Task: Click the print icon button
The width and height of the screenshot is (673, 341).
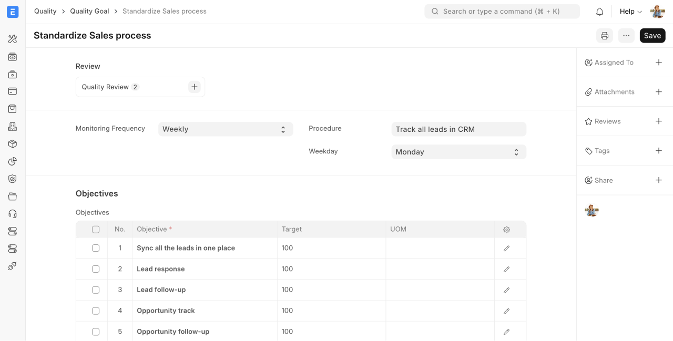Action: click(x=605, y=36)
